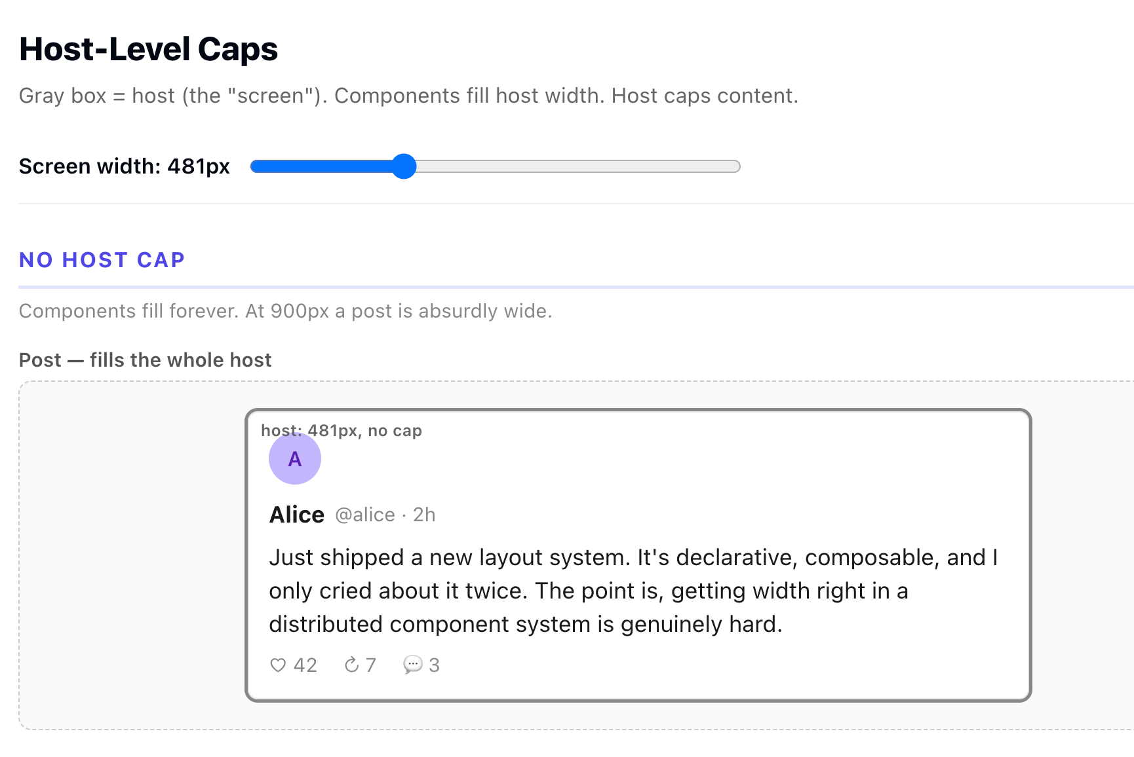This screenshot has height=757, width=1134.
Task: Click the NO HOST CAP section heading
Action: 102,260
